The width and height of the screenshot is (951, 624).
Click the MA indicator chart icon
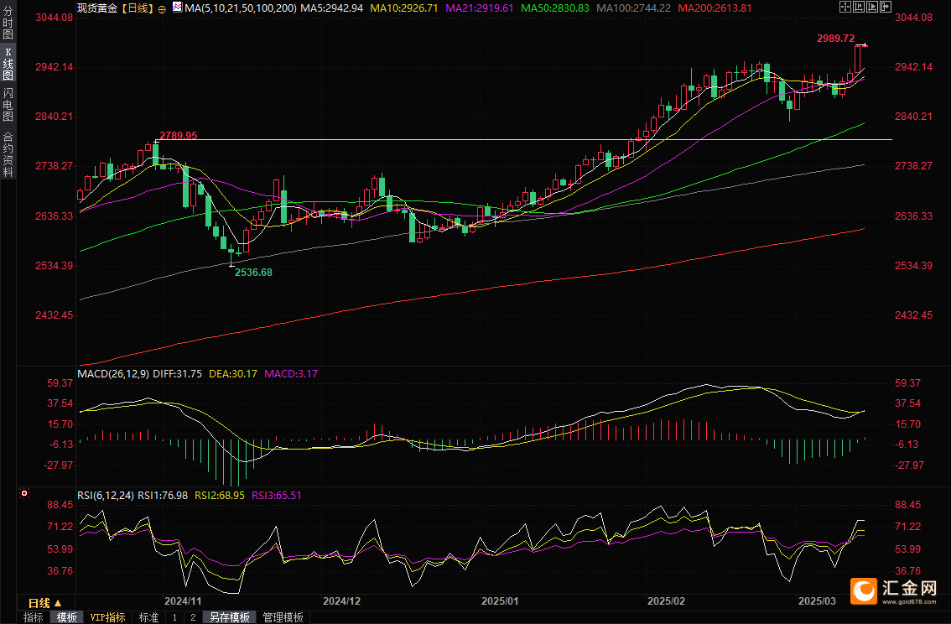pyautogui.click(x=177, y=8)
